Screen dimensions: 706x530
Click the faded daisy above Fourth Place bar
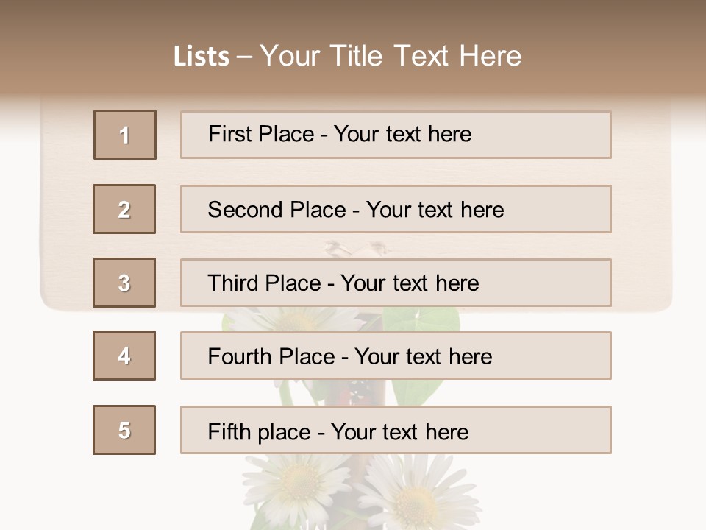[x=294, y=320]
